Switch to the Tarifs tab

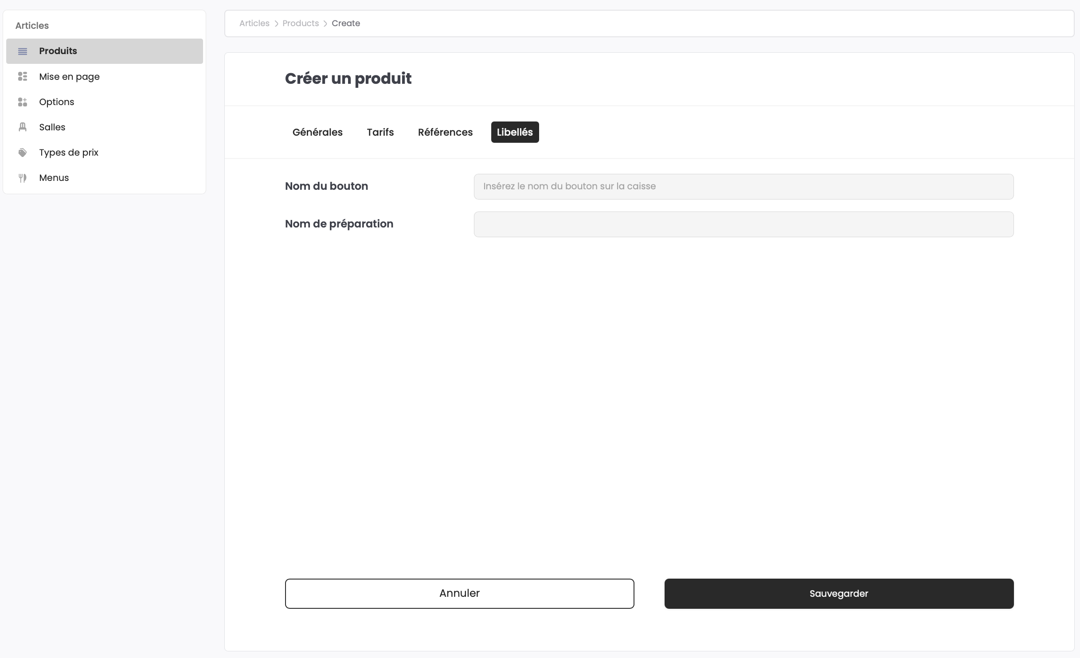coord(380,132)
